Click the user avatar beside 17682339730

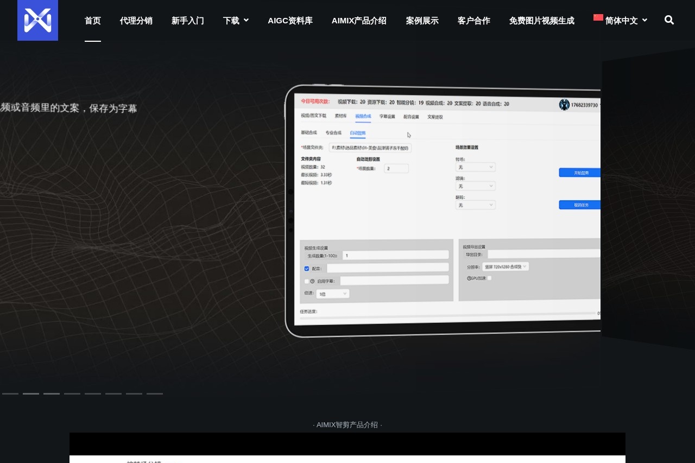pos(564,105)
